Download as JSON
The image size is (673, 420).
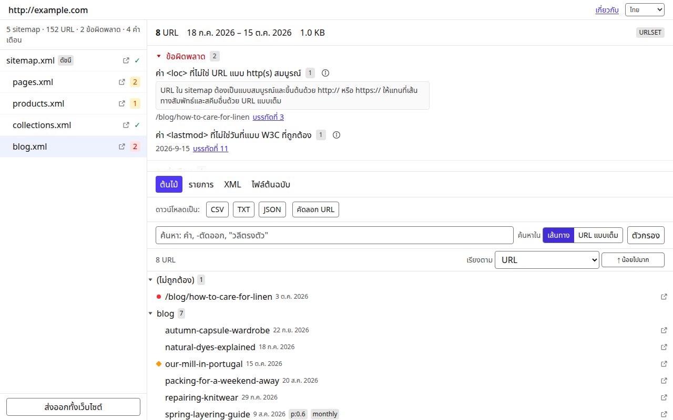pyautogui.click(x=272, y=209)
